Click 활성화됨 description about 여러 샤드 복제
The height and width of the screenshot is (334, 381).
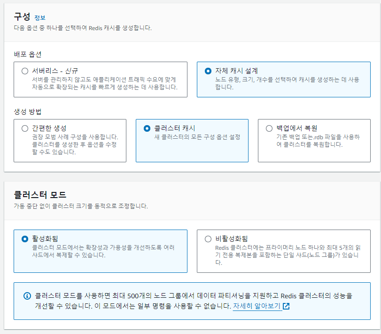[103, 251]
